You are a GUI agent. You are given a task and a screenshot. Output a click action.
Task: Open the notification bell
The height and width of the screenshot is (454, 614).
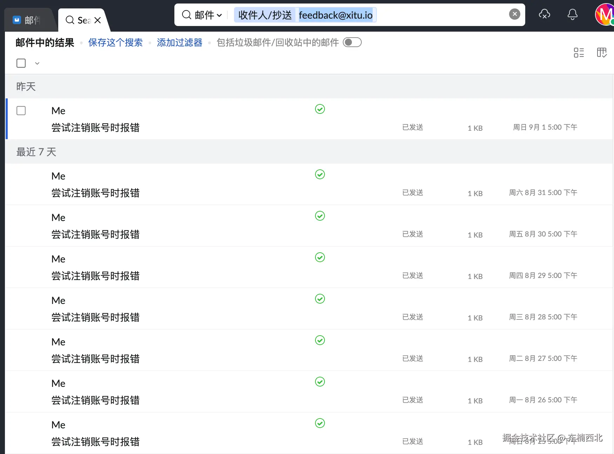[572, 15]
